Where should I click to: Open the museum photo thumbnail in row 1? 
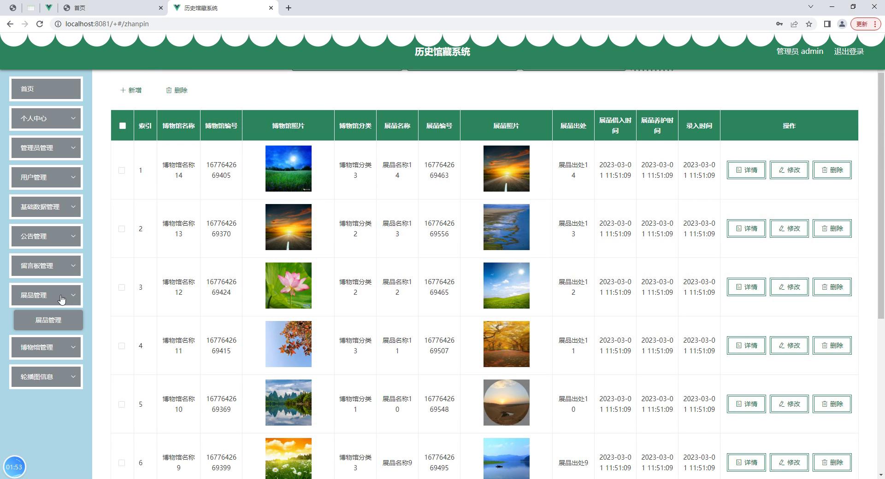(x=289, y=169)
